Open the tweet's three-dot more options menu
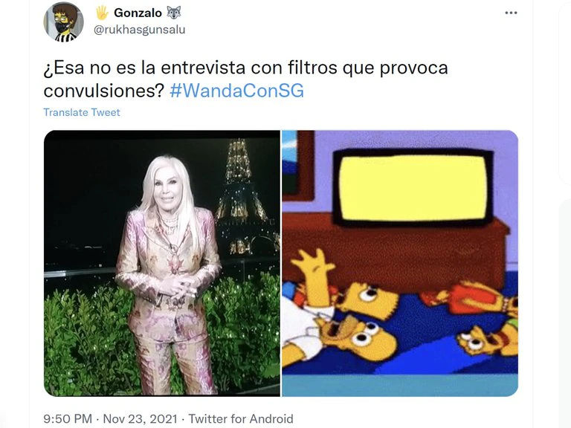Screen dimensions: 571x428 coord(511,13)
